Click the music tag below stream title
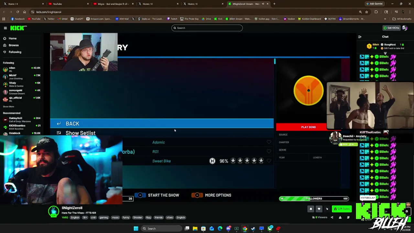 pyautogui.click(x=115, y=217)
